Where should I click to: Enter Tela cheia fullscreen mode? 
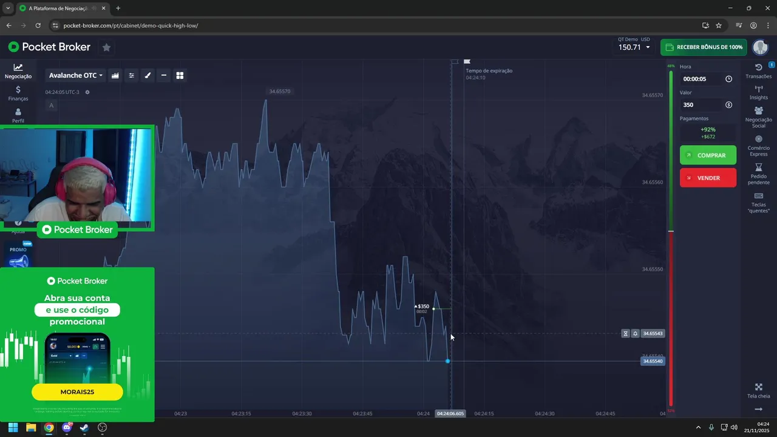(x=759, y=391)
